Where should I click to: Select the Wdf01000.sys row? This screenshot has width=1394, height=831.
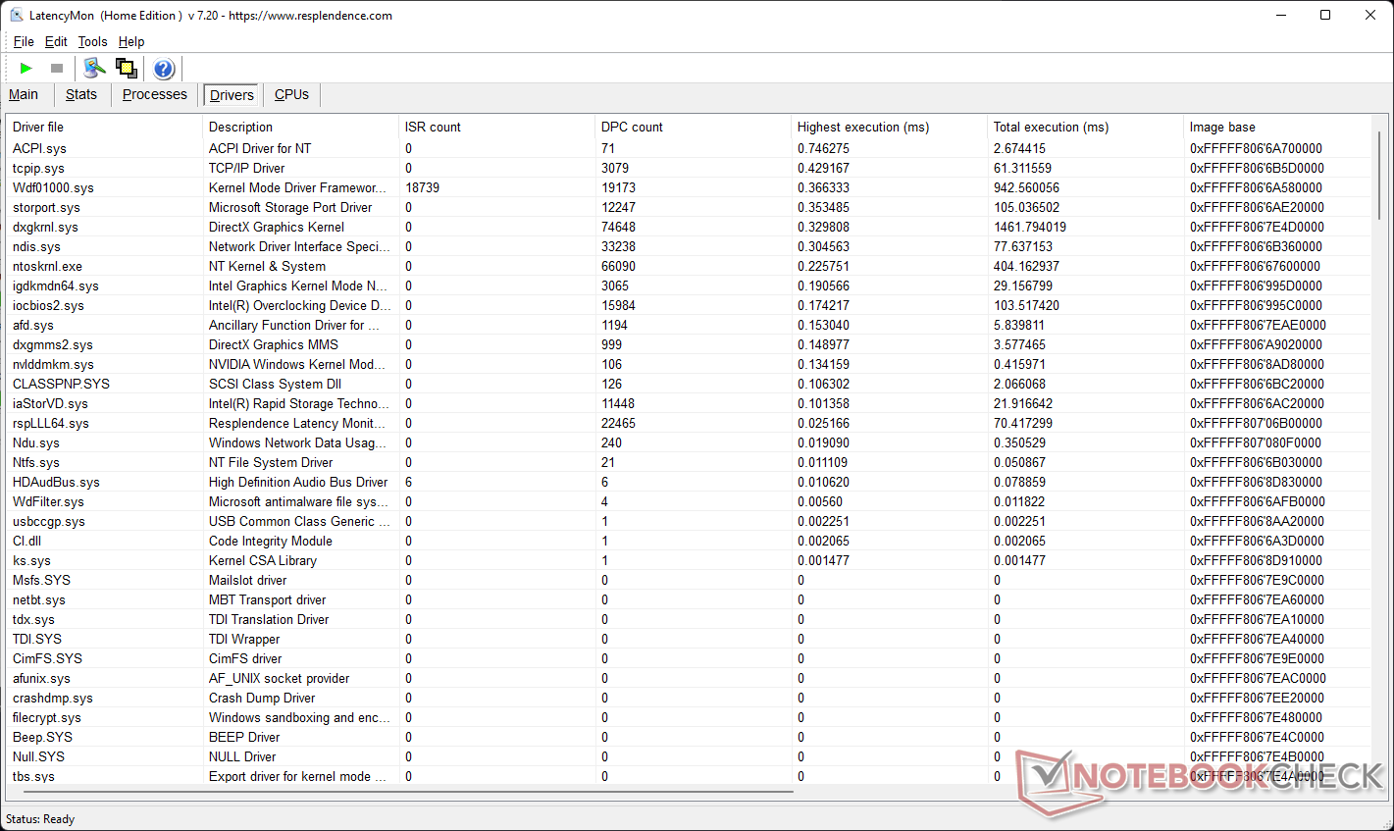point(690,187)
